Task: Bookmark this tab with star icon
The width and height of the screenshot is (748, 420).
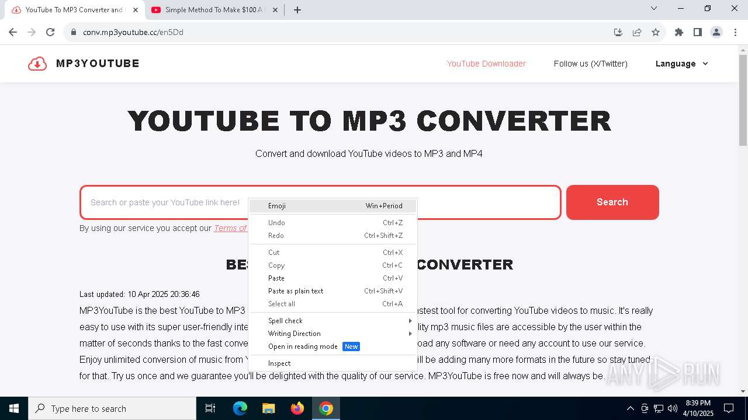Action: tap(656, 32)
